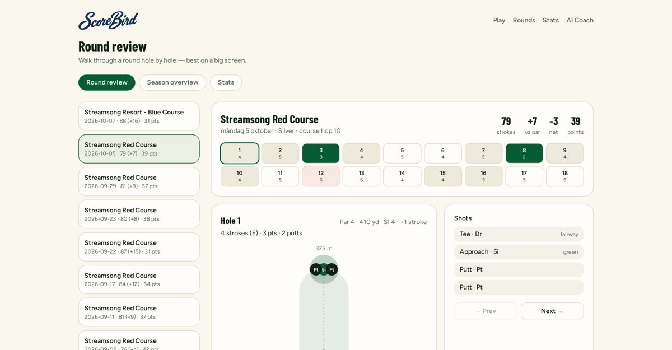Switch to the Stats pill tab

(x=226, y=82)
